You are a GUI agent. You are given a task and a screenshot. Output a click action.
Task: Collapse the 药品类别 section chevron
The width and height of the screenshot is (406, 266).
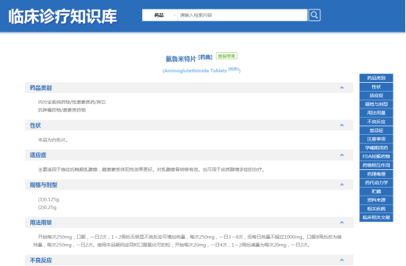(342, 87)
